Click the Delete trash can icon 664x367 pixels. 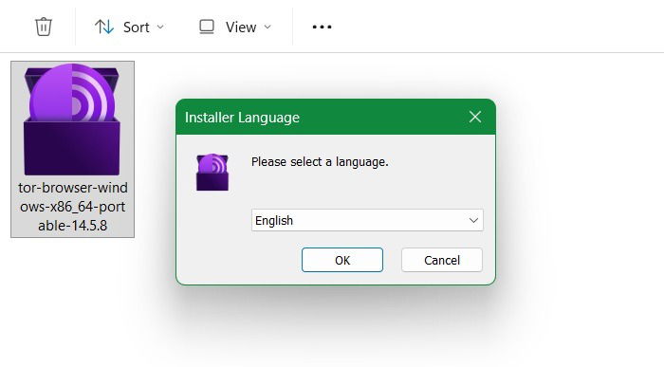pyautogui.click(x=44, y=27)
